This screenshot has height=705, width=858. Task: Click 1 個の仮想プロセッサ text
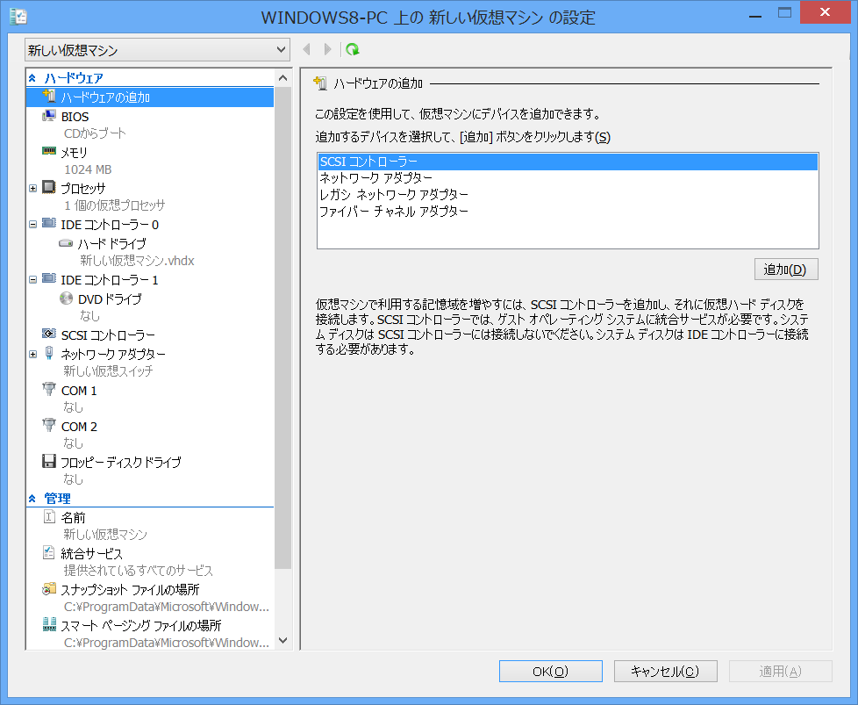[x=114, y=205]
